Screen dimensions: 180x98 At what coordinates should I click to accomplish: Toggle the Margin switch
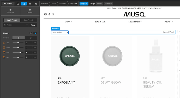(35, 33)
